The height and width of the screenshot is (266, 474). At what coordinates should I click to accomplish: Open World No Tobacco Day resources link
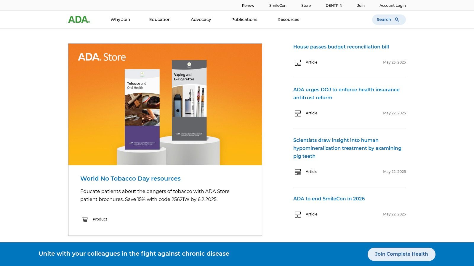tap(130, 179)
